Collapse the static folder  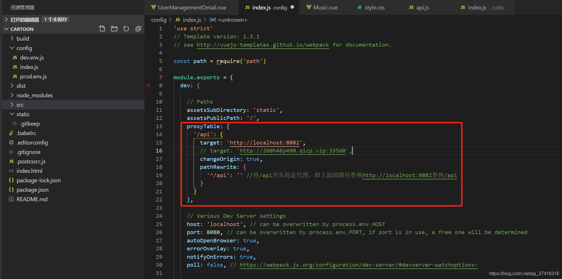12,114
